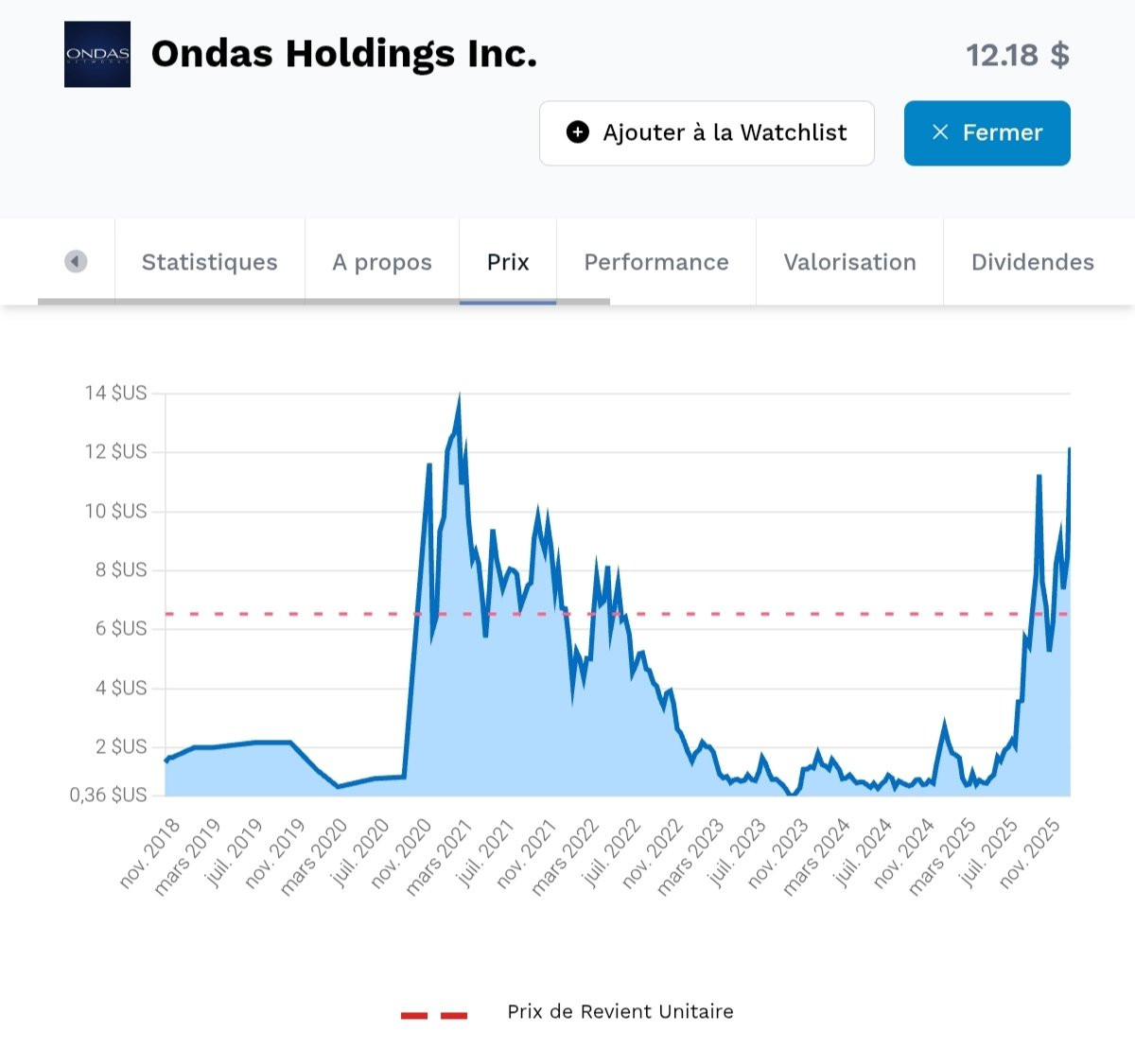Select the Prix tab

pyautogui.click(x=508, y=262)
